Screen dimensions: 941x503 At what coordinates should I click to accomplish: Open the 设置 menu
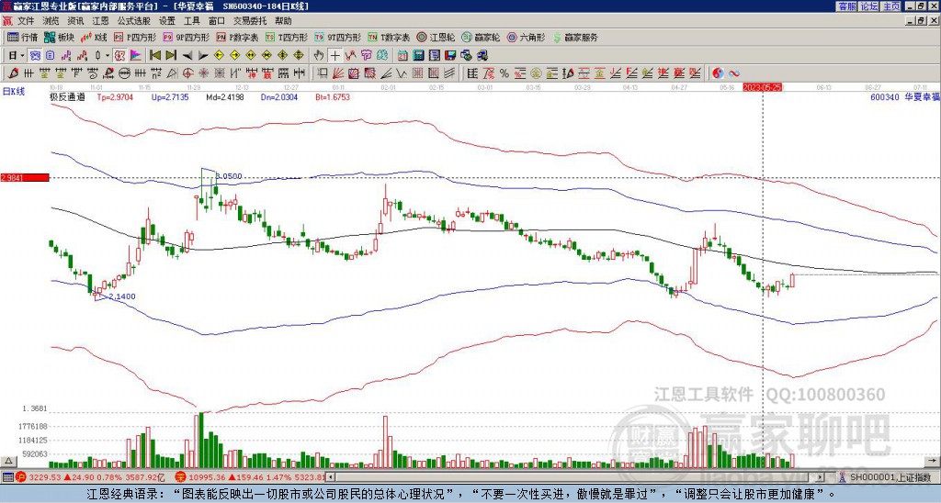click(x=167, y=21)
